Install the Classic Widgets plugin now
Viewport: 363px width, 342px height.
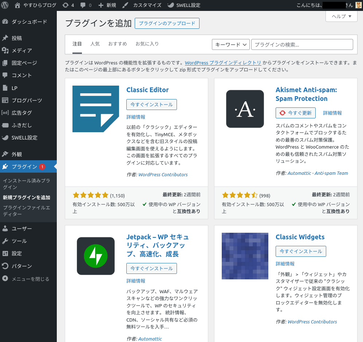click(301, 251)
